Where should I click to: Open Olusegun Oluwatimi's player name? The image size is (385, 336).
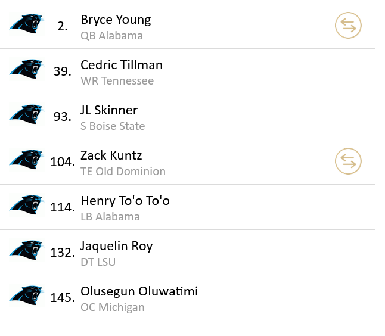139,291
